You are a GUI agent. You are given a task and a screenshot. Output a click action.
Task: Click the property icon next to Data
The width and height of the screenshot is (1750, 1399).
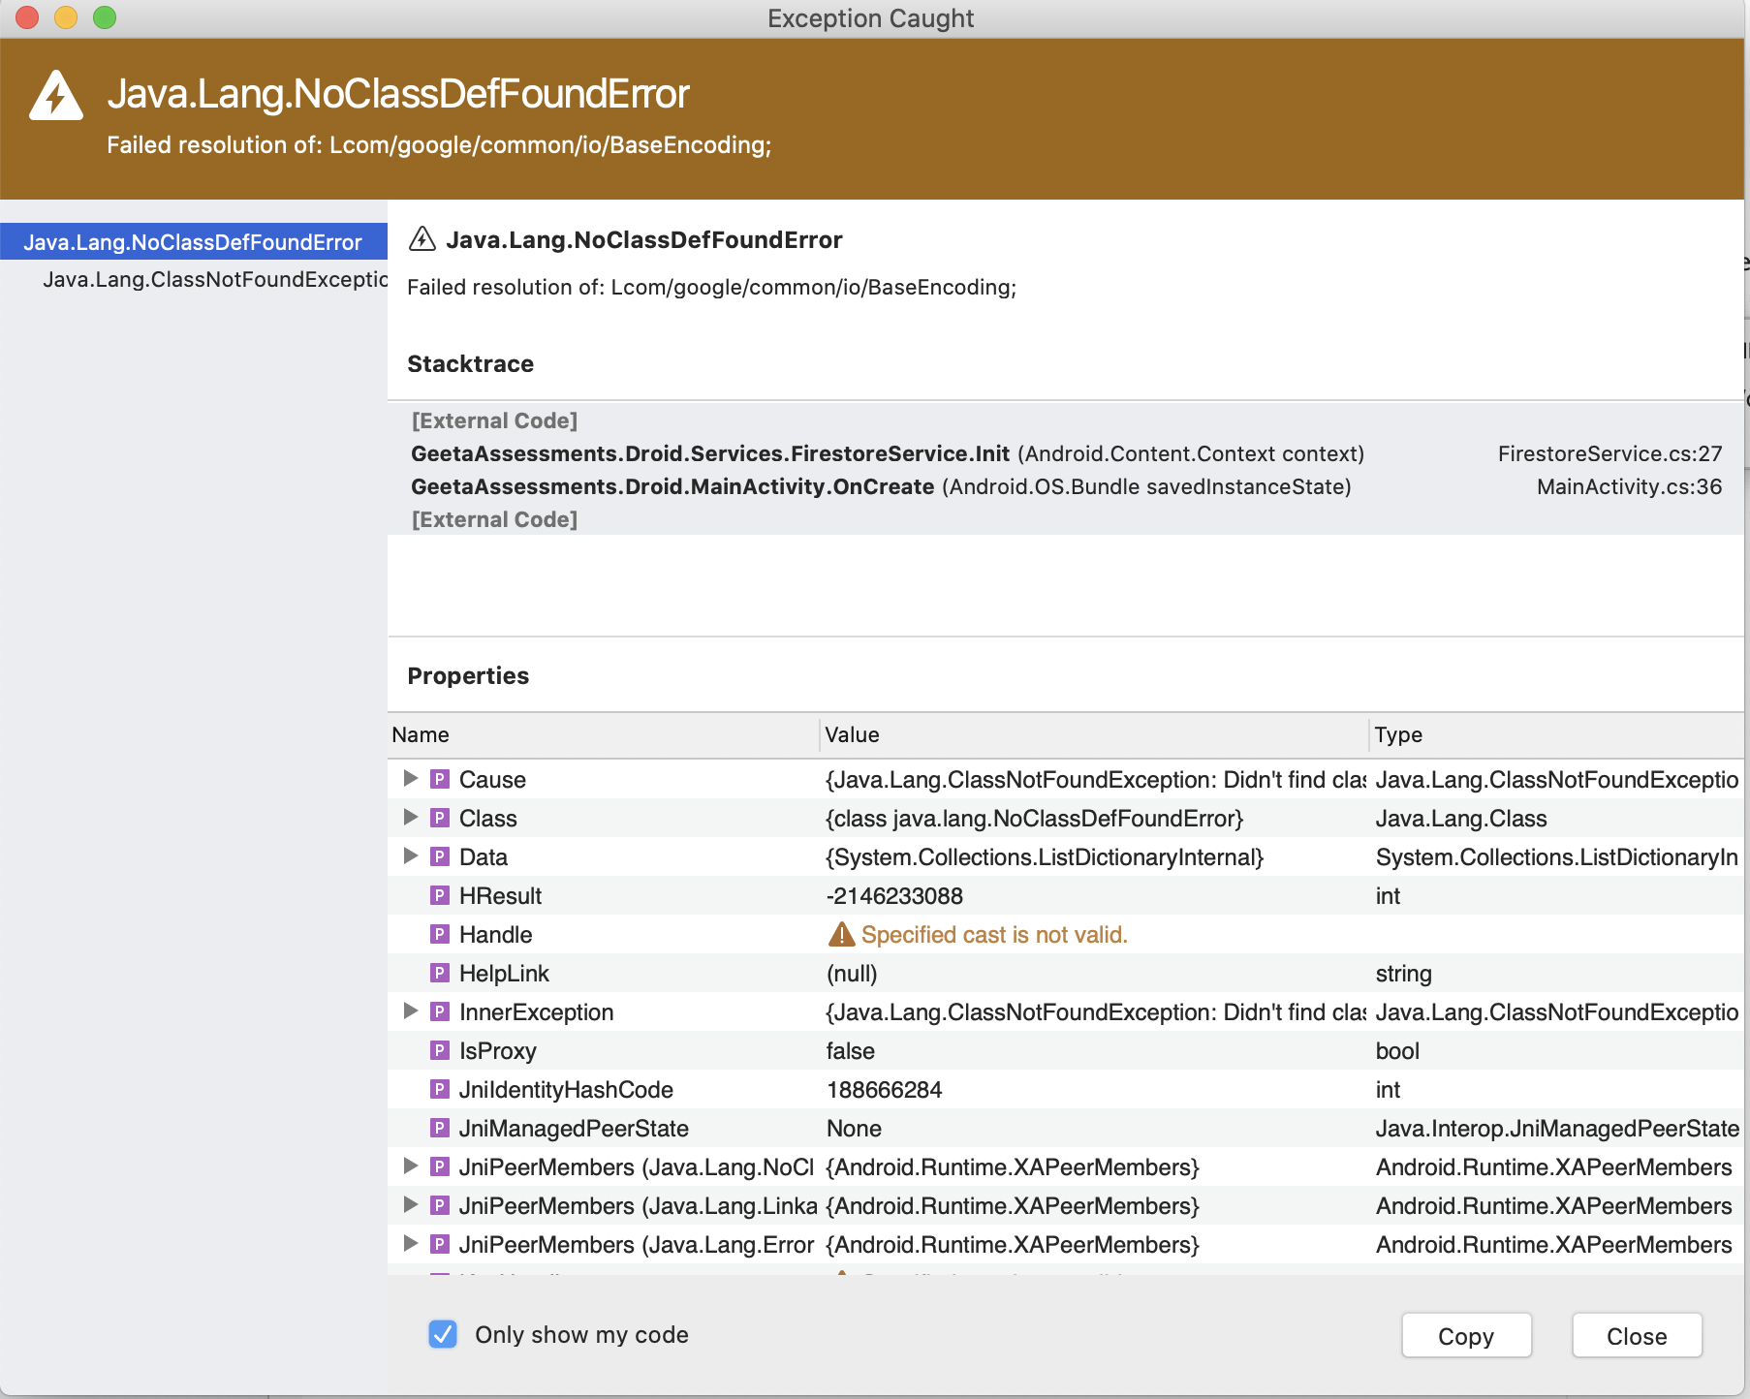tap(440, 856)
